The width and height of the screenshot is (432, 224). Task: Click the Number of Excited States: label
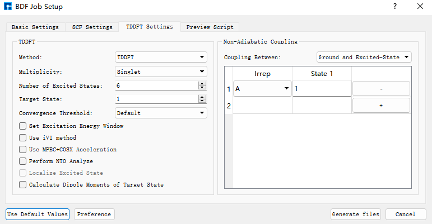[61, 85]
